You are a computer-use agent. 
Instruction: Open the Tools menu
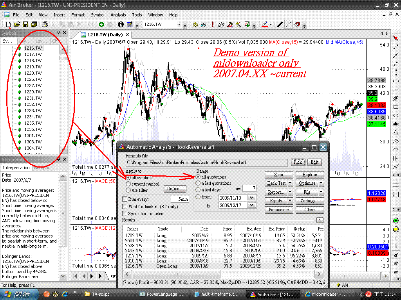(x=137, y=15)
